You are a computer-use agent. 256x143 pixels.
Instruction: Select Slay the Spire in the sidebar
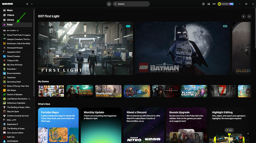click(17, 112)
